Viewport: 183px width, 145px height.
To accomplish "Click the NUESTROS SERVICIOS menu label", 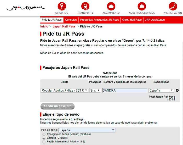I will pyautogui.click(x=142, y=13).
